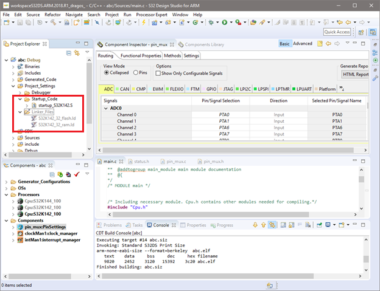
Task: Open the Refactor menu
Action: (x=52, y=15)
